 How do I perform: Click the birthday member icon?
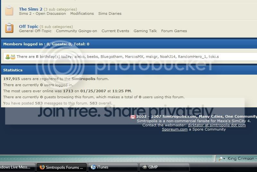click(7, 57)
